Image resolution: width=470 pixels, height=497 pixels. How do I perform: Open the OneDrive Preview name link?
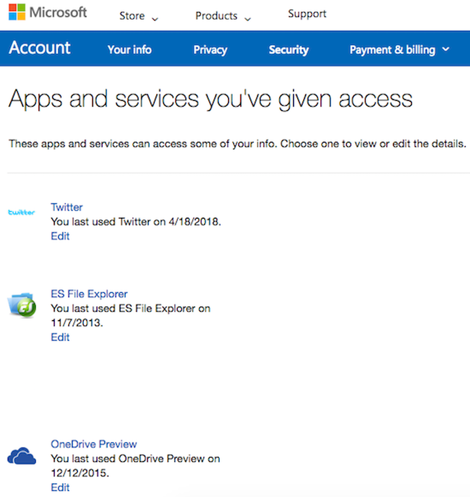pos(94,444)
